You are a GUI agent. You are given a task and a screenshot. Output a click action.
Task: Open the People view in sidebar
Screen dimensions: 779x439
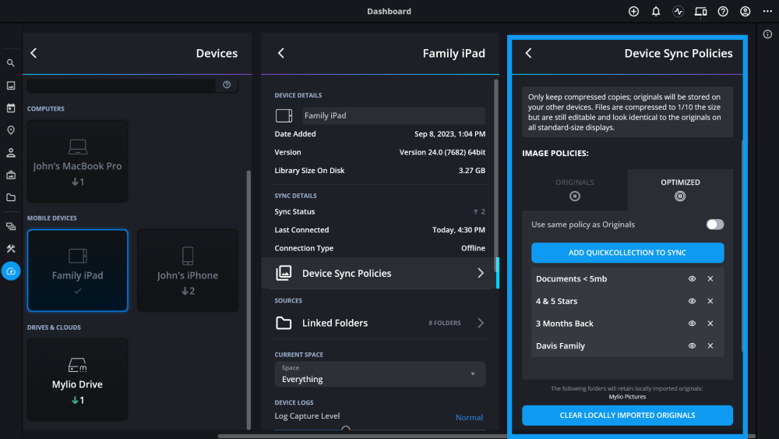tap(11, 153)
